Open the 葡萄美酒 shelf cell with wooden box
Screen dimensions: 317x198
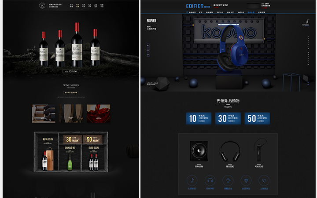[47, 153]
